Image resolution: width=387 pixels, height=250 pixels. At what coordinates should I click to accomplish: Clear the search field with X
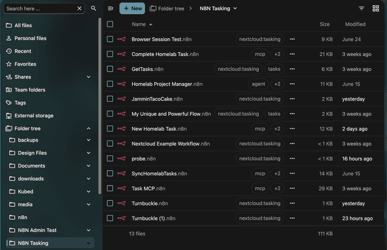point(79,8)
